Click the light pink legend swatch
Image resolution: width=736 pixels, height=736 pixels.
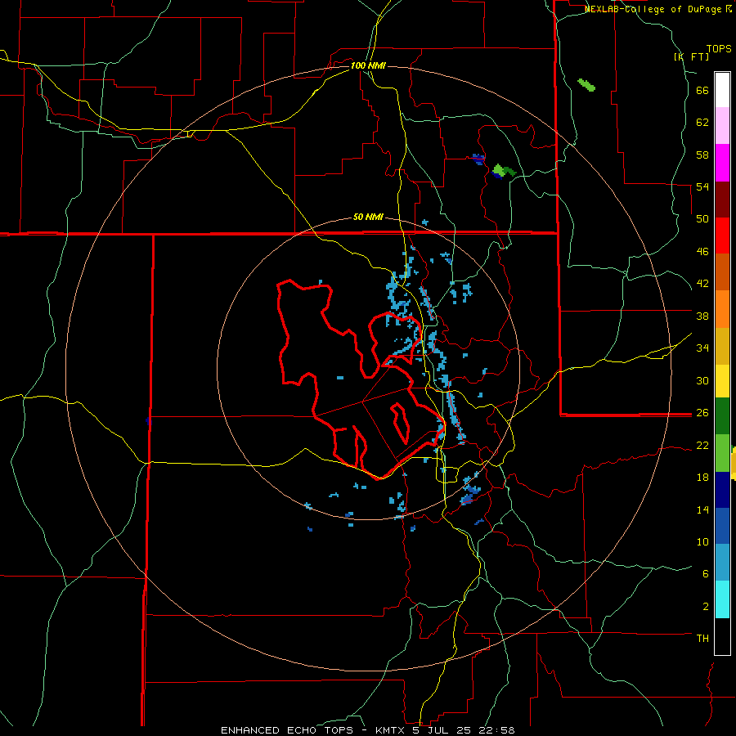coord(722,125)
